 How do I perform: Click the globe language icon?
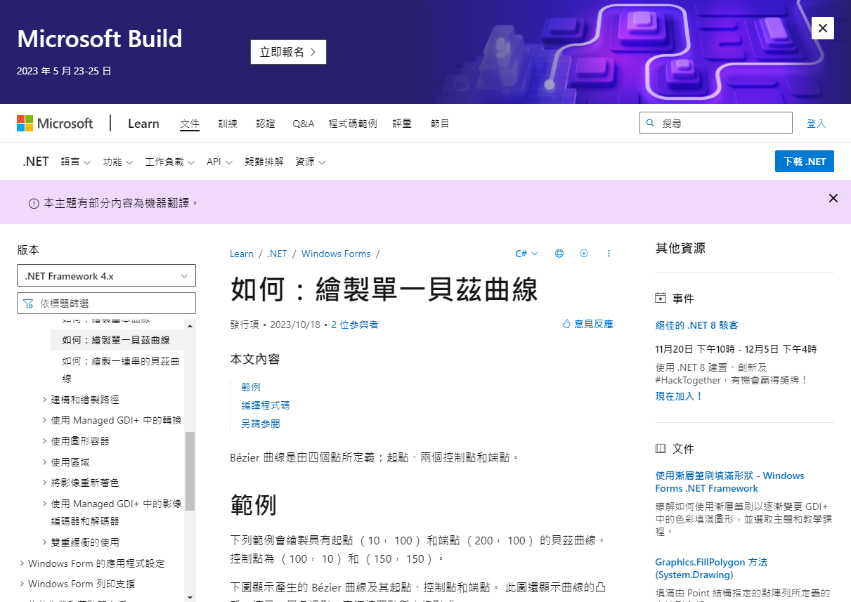[559, 254]
